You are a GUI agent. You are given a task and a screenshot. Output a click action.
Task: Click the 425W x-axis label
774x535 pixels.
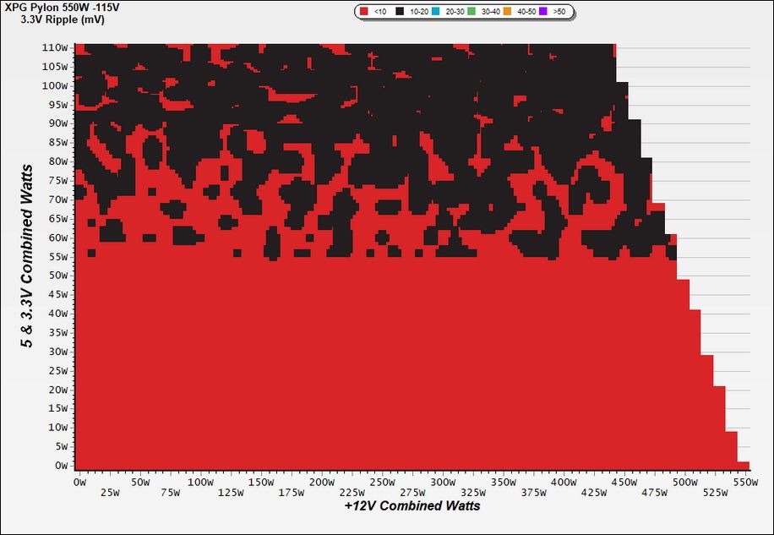[x=594, y=492]
